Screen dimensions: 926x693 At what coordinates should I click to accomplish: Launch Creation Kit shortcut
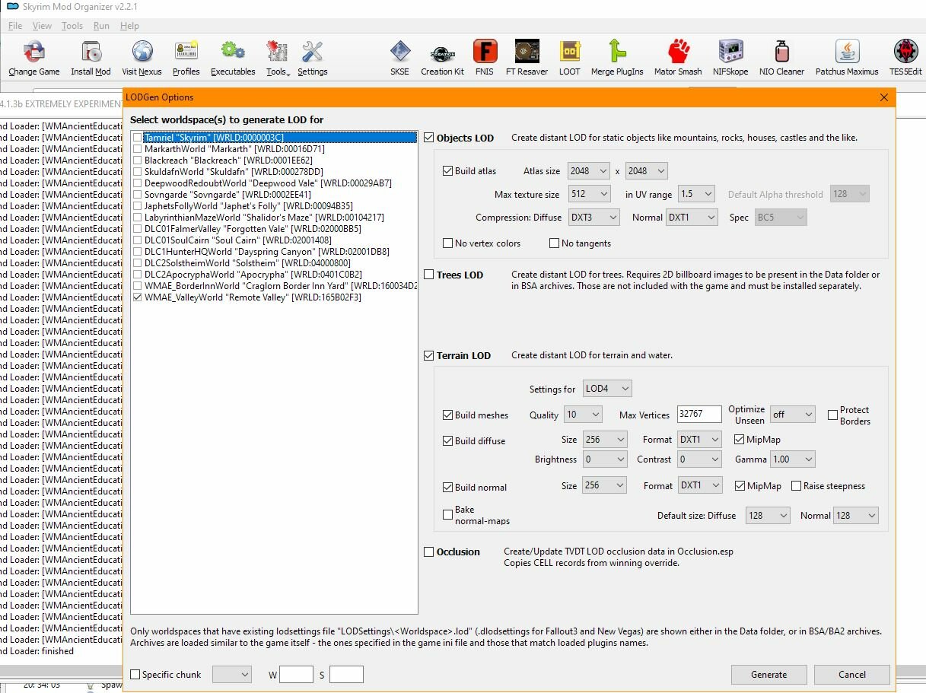442,52
